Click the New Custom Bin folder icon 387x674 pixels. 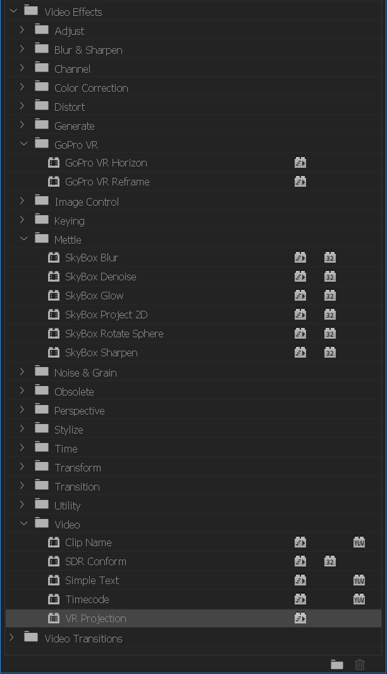[x=337, y=665]
